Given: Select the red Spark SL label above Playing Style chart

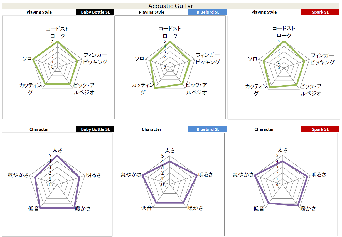Looking at the screenshot, I should click(320, 12).
